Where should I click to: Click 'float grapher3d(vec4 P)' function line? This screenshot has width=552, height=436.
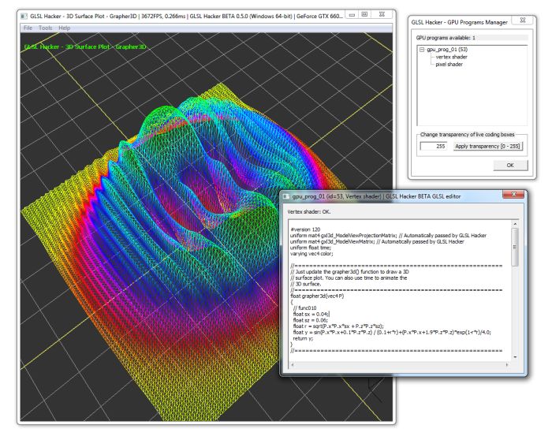click(x=317, y=296)
